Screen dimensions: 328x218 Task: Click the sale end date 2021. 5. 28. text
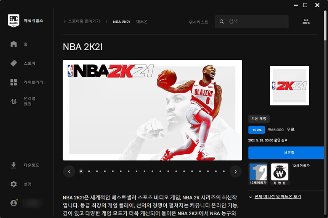click(268, 140)
